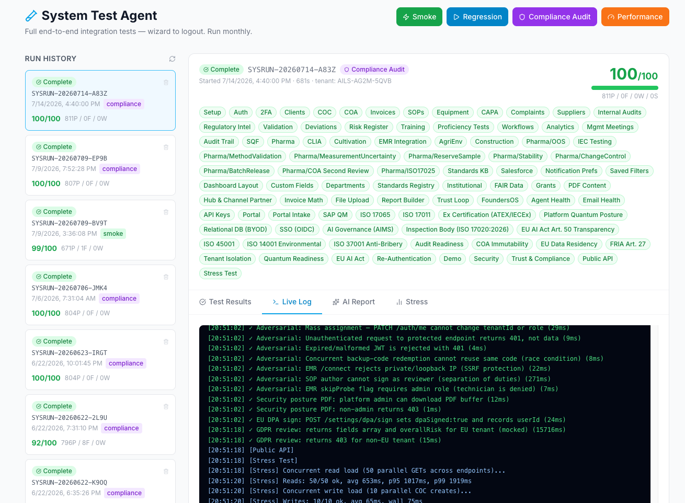Click the log line about GDPR review 403
The width and height of the screenshot is (685, 503).
(324, 440)
